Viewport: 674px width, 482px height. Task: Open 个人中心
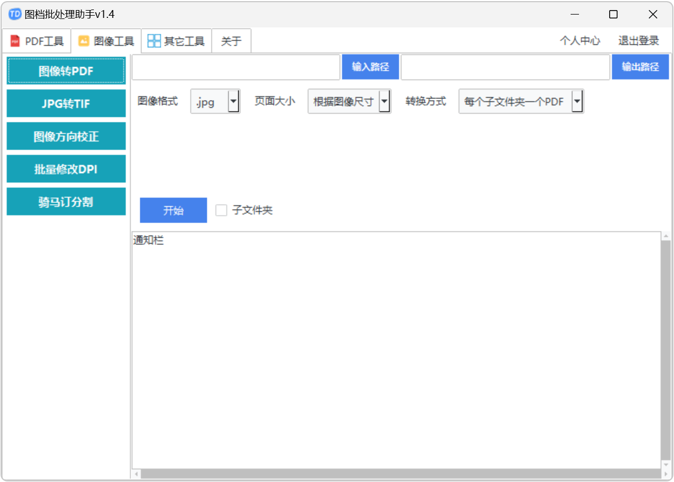(580, 41)
